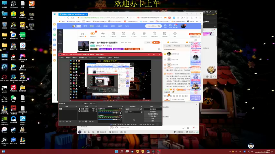Open the Aim Lab desktop shortcut

click(4, 67)
